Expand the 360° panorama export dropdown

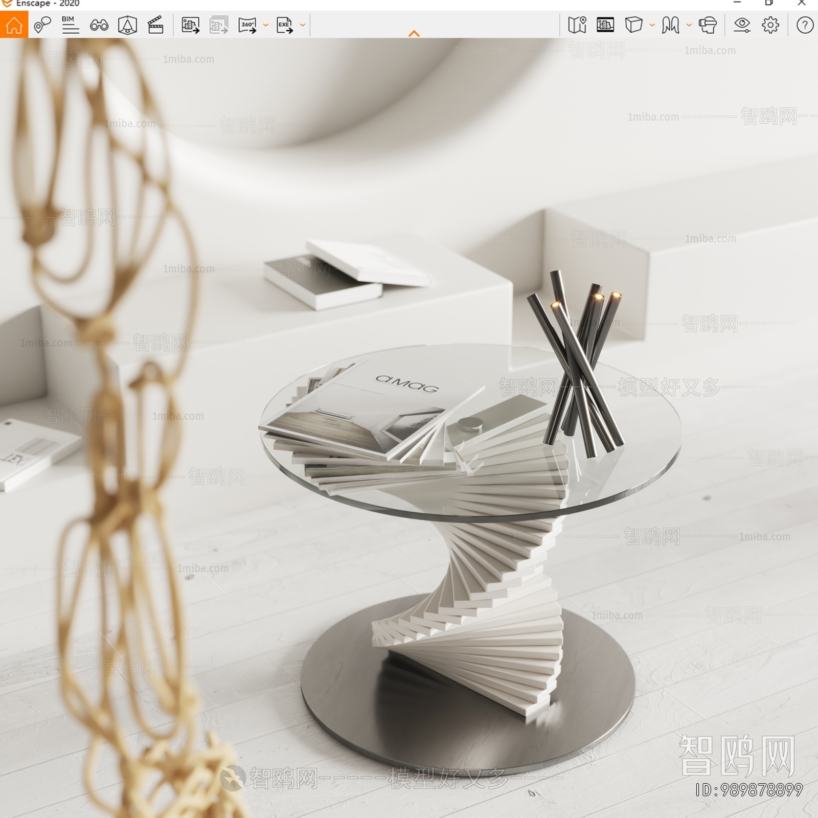coord(265,25)
